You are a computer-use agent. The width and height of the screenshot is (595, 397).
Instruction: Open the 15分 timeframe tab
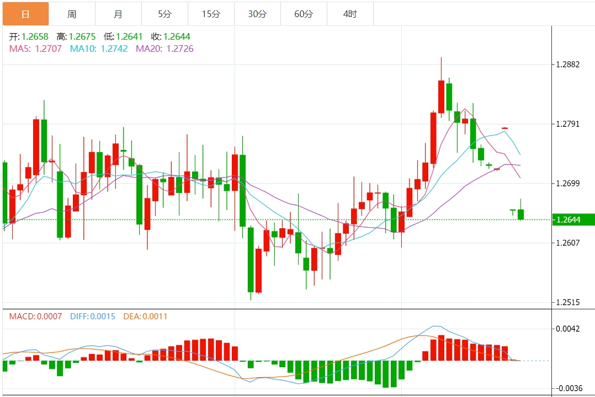click(x=211, y=14)
